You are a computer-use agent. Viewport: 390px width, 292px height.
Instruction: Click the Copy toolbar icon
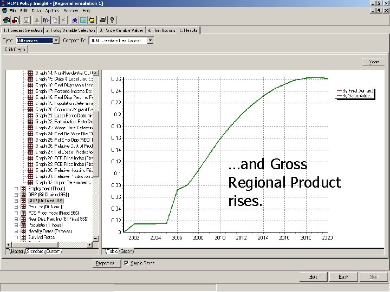click(46, 20)
